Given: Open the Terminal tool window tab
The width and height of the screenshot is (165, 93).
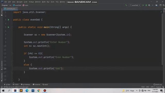Looking at the screenshot, I should point(36,84).
